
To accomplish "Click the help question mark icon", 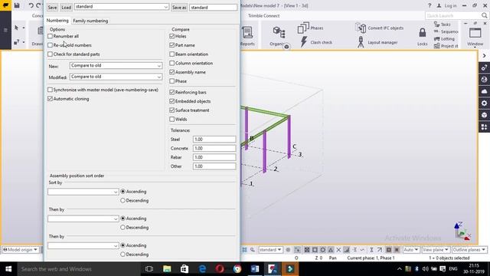I will click(x=430, y=5).
